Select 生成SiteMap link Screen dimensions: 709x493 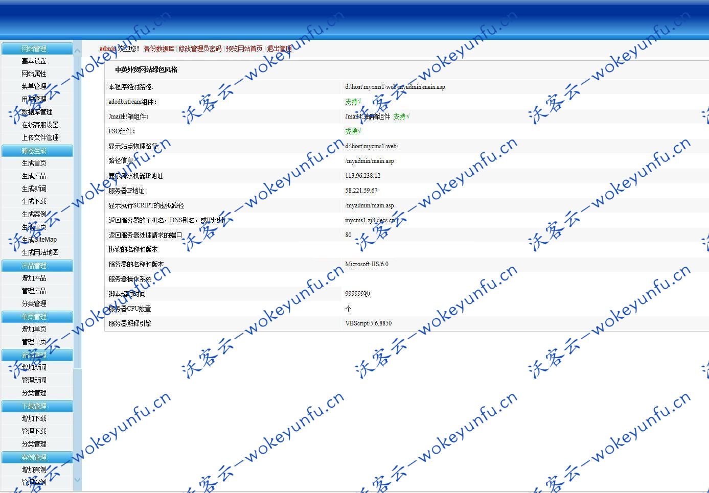click(x=39, y=240)
